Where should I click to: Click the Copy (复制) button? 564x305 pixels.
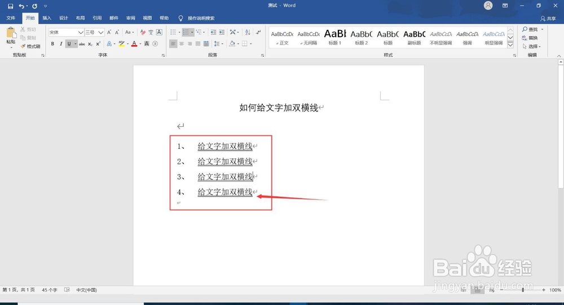point(28,38)
